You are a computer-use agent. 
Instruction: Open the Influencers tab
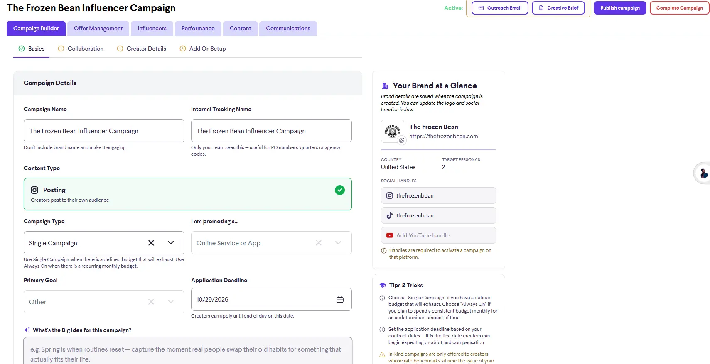[x=152, y=28]
